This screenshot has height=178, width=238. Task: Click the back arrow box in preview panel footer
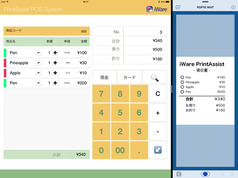pos(179,174)
